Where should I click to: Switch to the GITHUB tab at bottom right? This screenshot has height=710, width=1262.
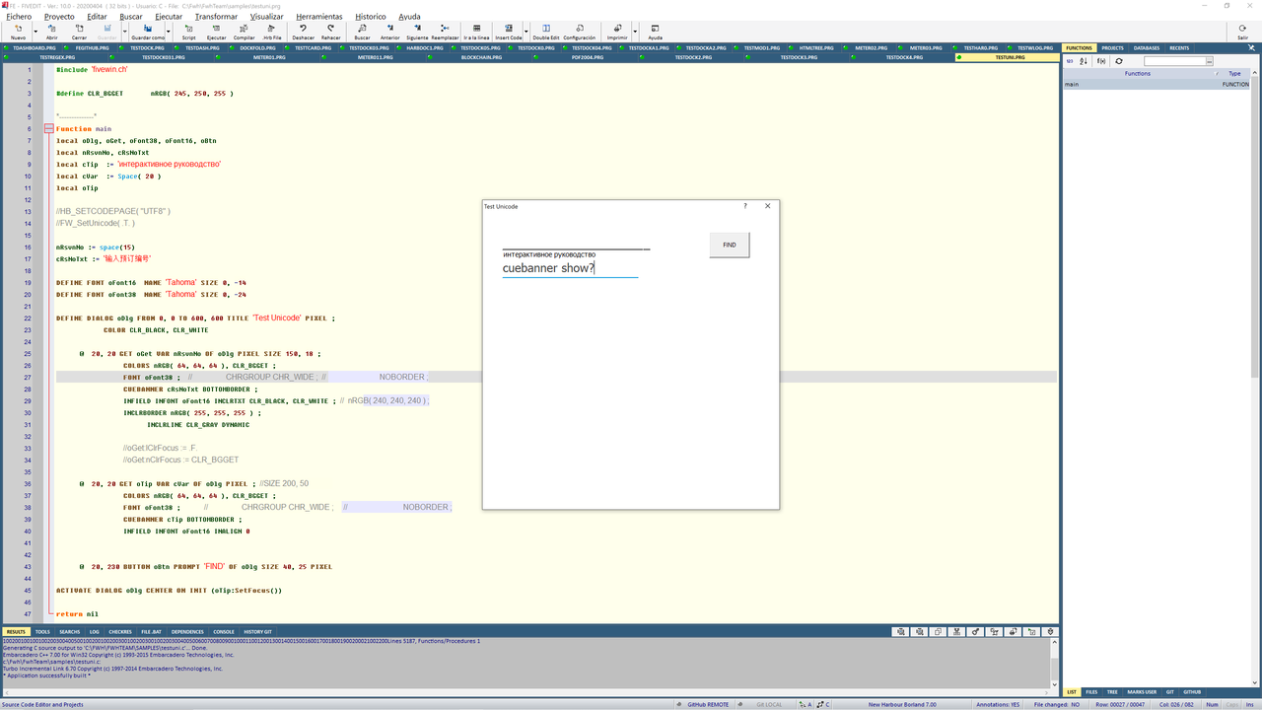coord(1191,692)
